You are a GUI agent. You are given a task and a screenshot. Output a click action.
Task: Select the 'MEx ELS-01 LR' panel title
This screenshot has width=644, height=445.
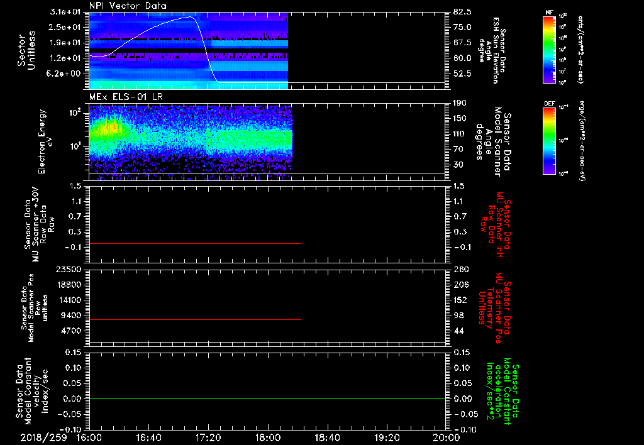coord(126,97)
